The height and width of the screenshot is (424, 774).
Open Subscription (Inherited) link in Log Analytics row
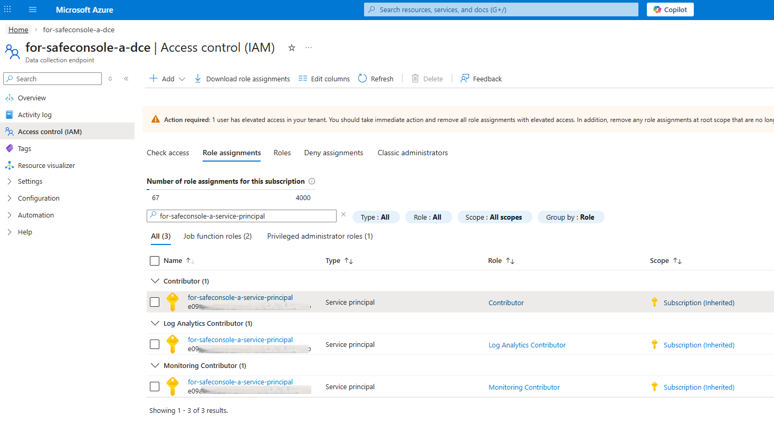tap(699, 345)
